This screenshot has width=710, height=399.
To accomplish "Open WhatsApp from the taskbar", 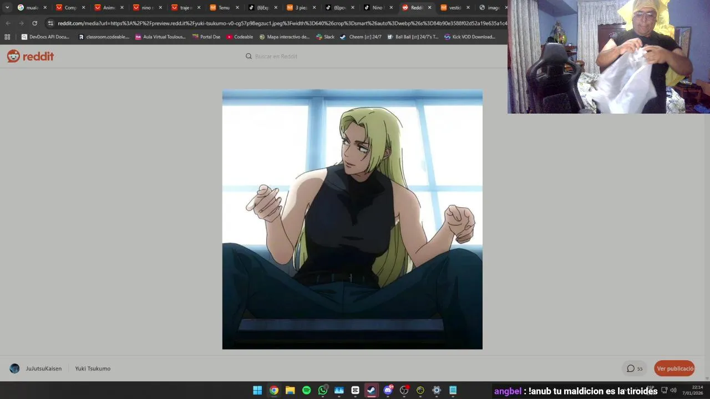I will coord(323,390).
